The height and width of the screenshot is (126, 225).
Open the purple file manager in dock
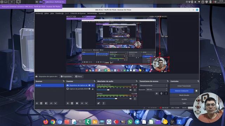[158, 122]
